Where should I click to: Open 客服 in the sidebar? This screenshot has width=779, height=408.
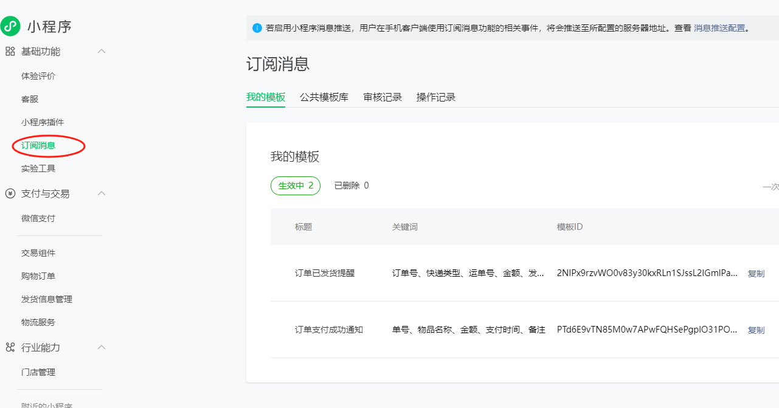pyautogui.click(x=30, y=99)
